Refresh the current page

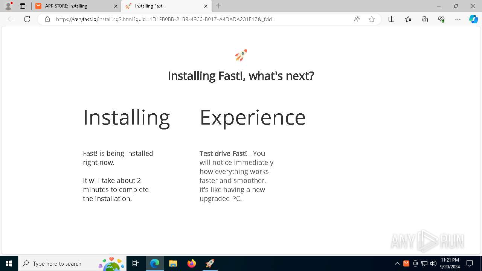27,19
